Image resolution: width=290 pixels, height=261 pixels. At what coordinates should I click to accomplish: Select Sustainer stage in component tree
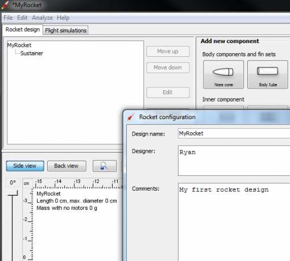(x=32, y=53)
